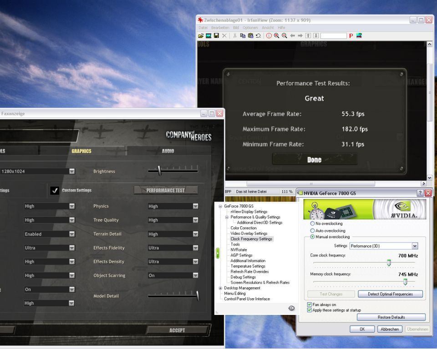Select Color Correction in the NVIDIA tree

pos(243,228)
